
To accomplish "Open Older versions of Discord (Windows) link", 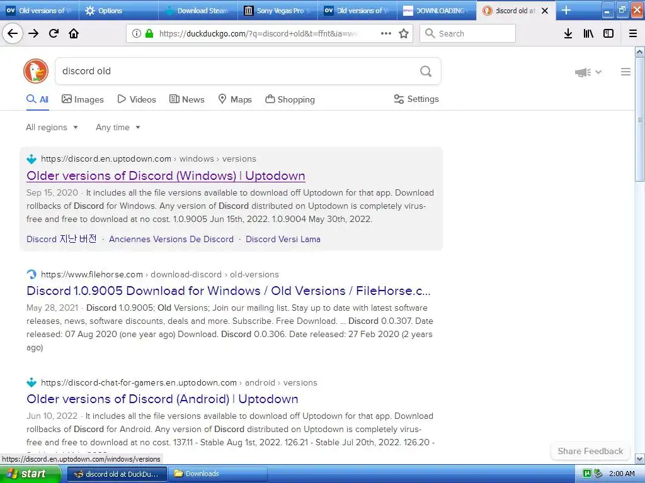I will [x=166, y=176].
